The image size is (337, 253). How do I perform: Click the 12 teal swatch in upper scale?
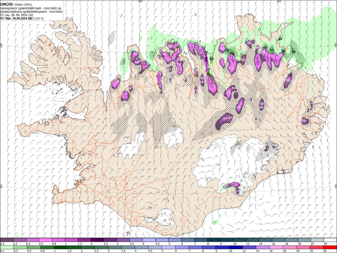253,240
